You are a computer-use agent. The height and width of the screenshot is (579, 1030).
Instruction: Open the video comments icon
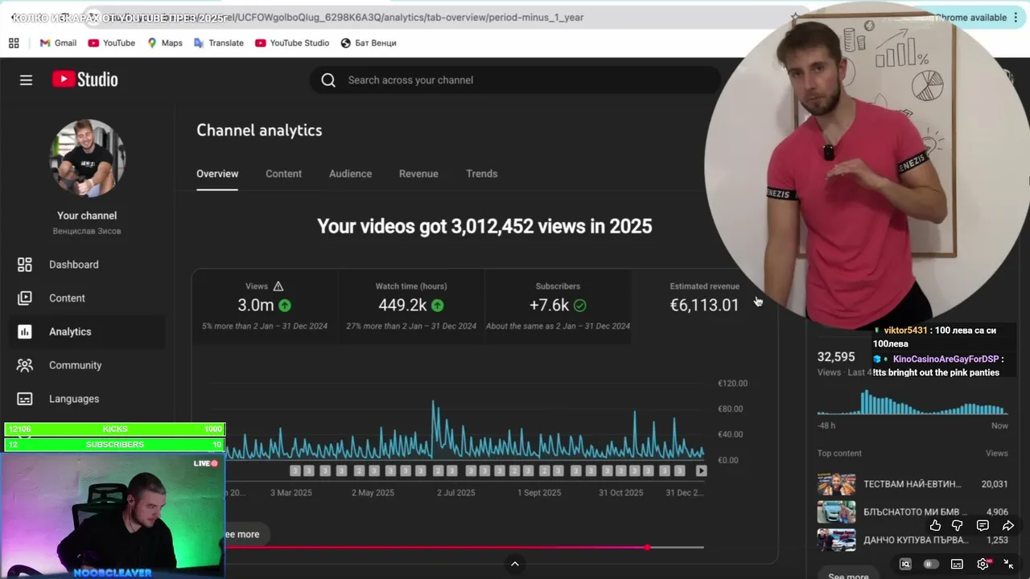983,525
